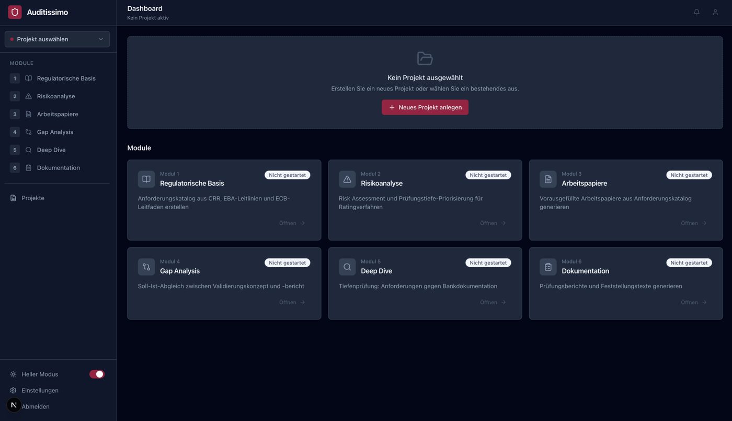Viewport: 732px width, 421px height.
Task: Click Nicht gestartet badge on Risikoanalyse card
Action: coord(488,175)
